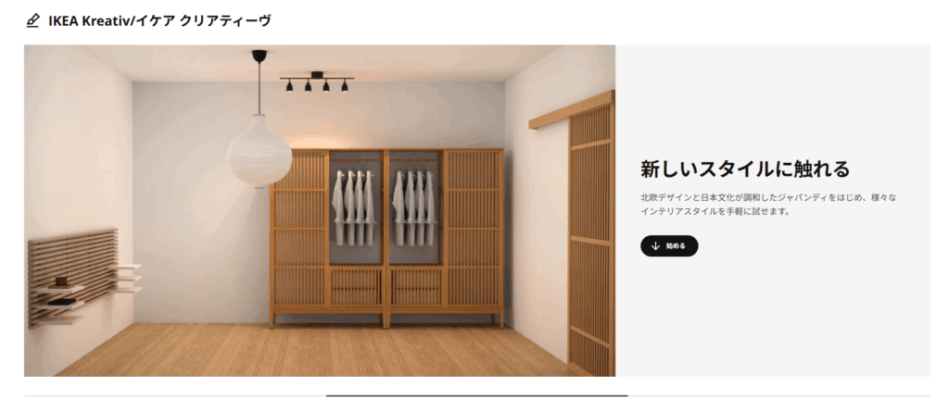
Task: Open the IKEA Kreativ/イケア クリアティーヴ heading
Action: pos(159,21)
